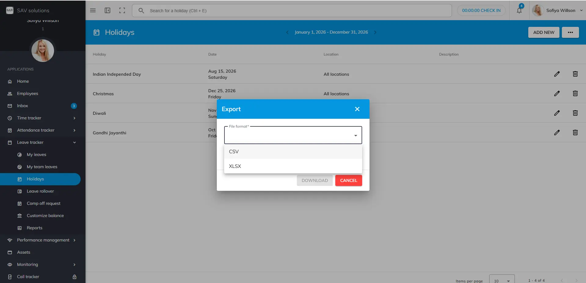This screenshot has width=586, height=283.
Task: Edit the Diwali holiday row
Action: point(557,113)
